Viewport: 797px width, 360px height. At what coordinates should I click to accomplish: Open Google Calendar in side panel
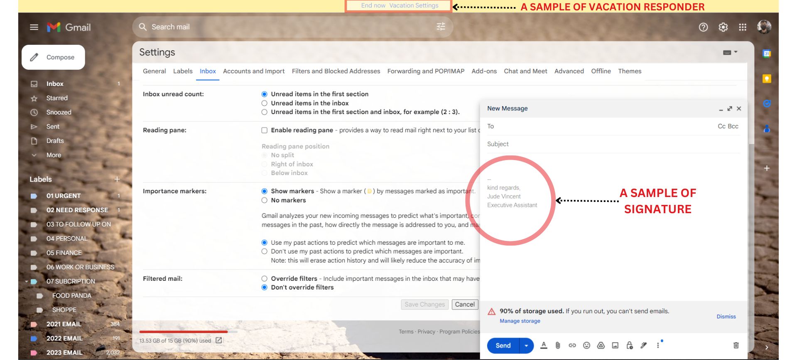767,54
